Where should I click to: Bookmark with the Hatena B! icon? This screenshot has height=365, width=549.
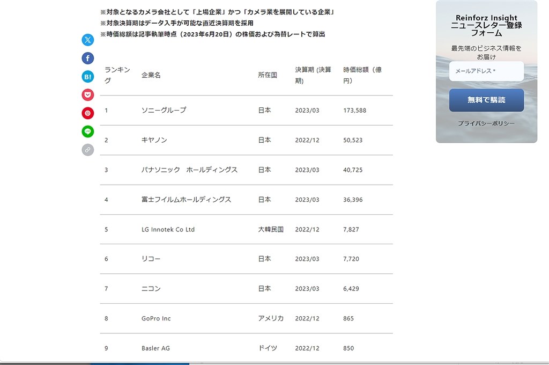pos(87,76)
